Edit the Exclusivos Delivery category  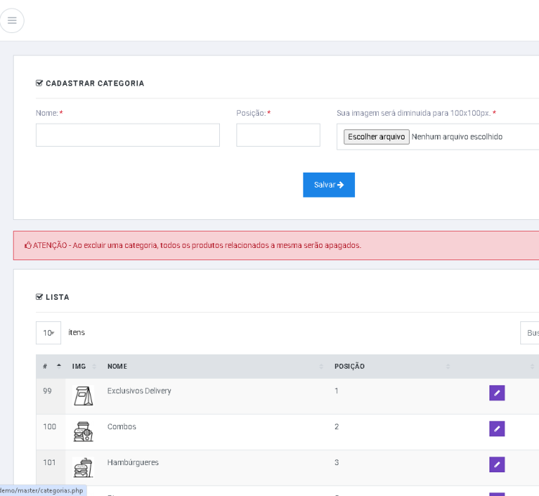pos(497,392)
